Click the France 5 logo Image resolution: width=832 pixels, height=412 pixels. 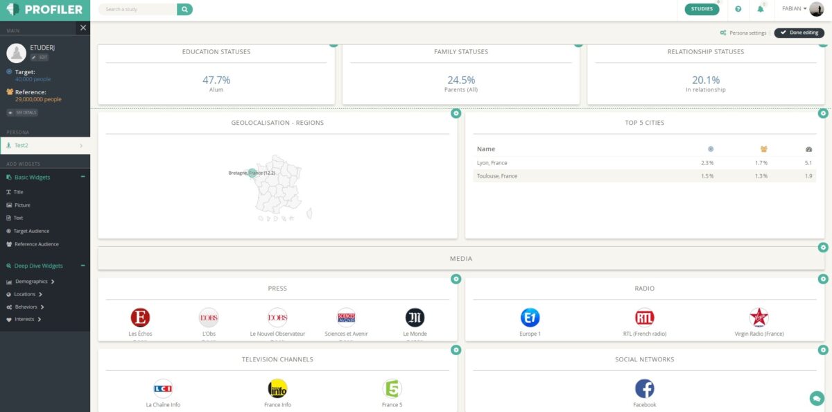tap(392, 388)
